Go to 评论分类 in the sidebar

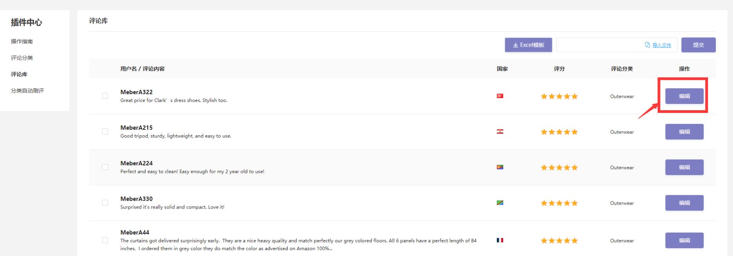[x=22, y=58]
